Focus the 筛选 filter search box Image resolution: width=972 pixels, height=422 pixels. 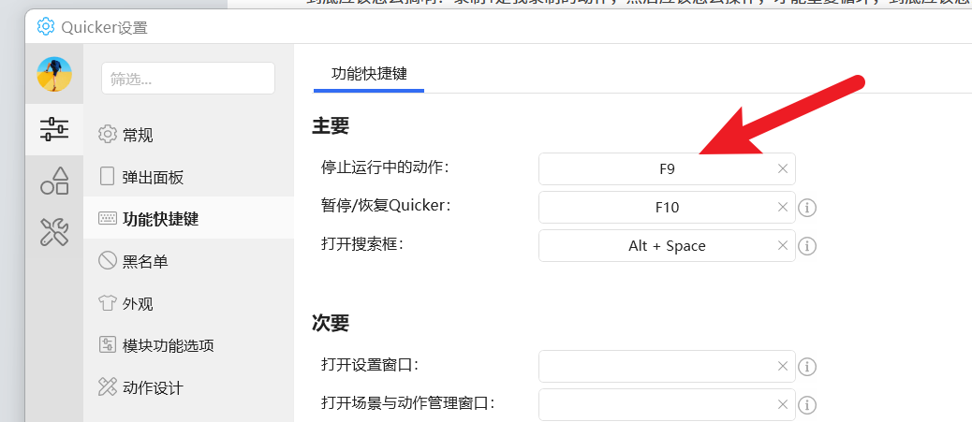tap(188, 79)
